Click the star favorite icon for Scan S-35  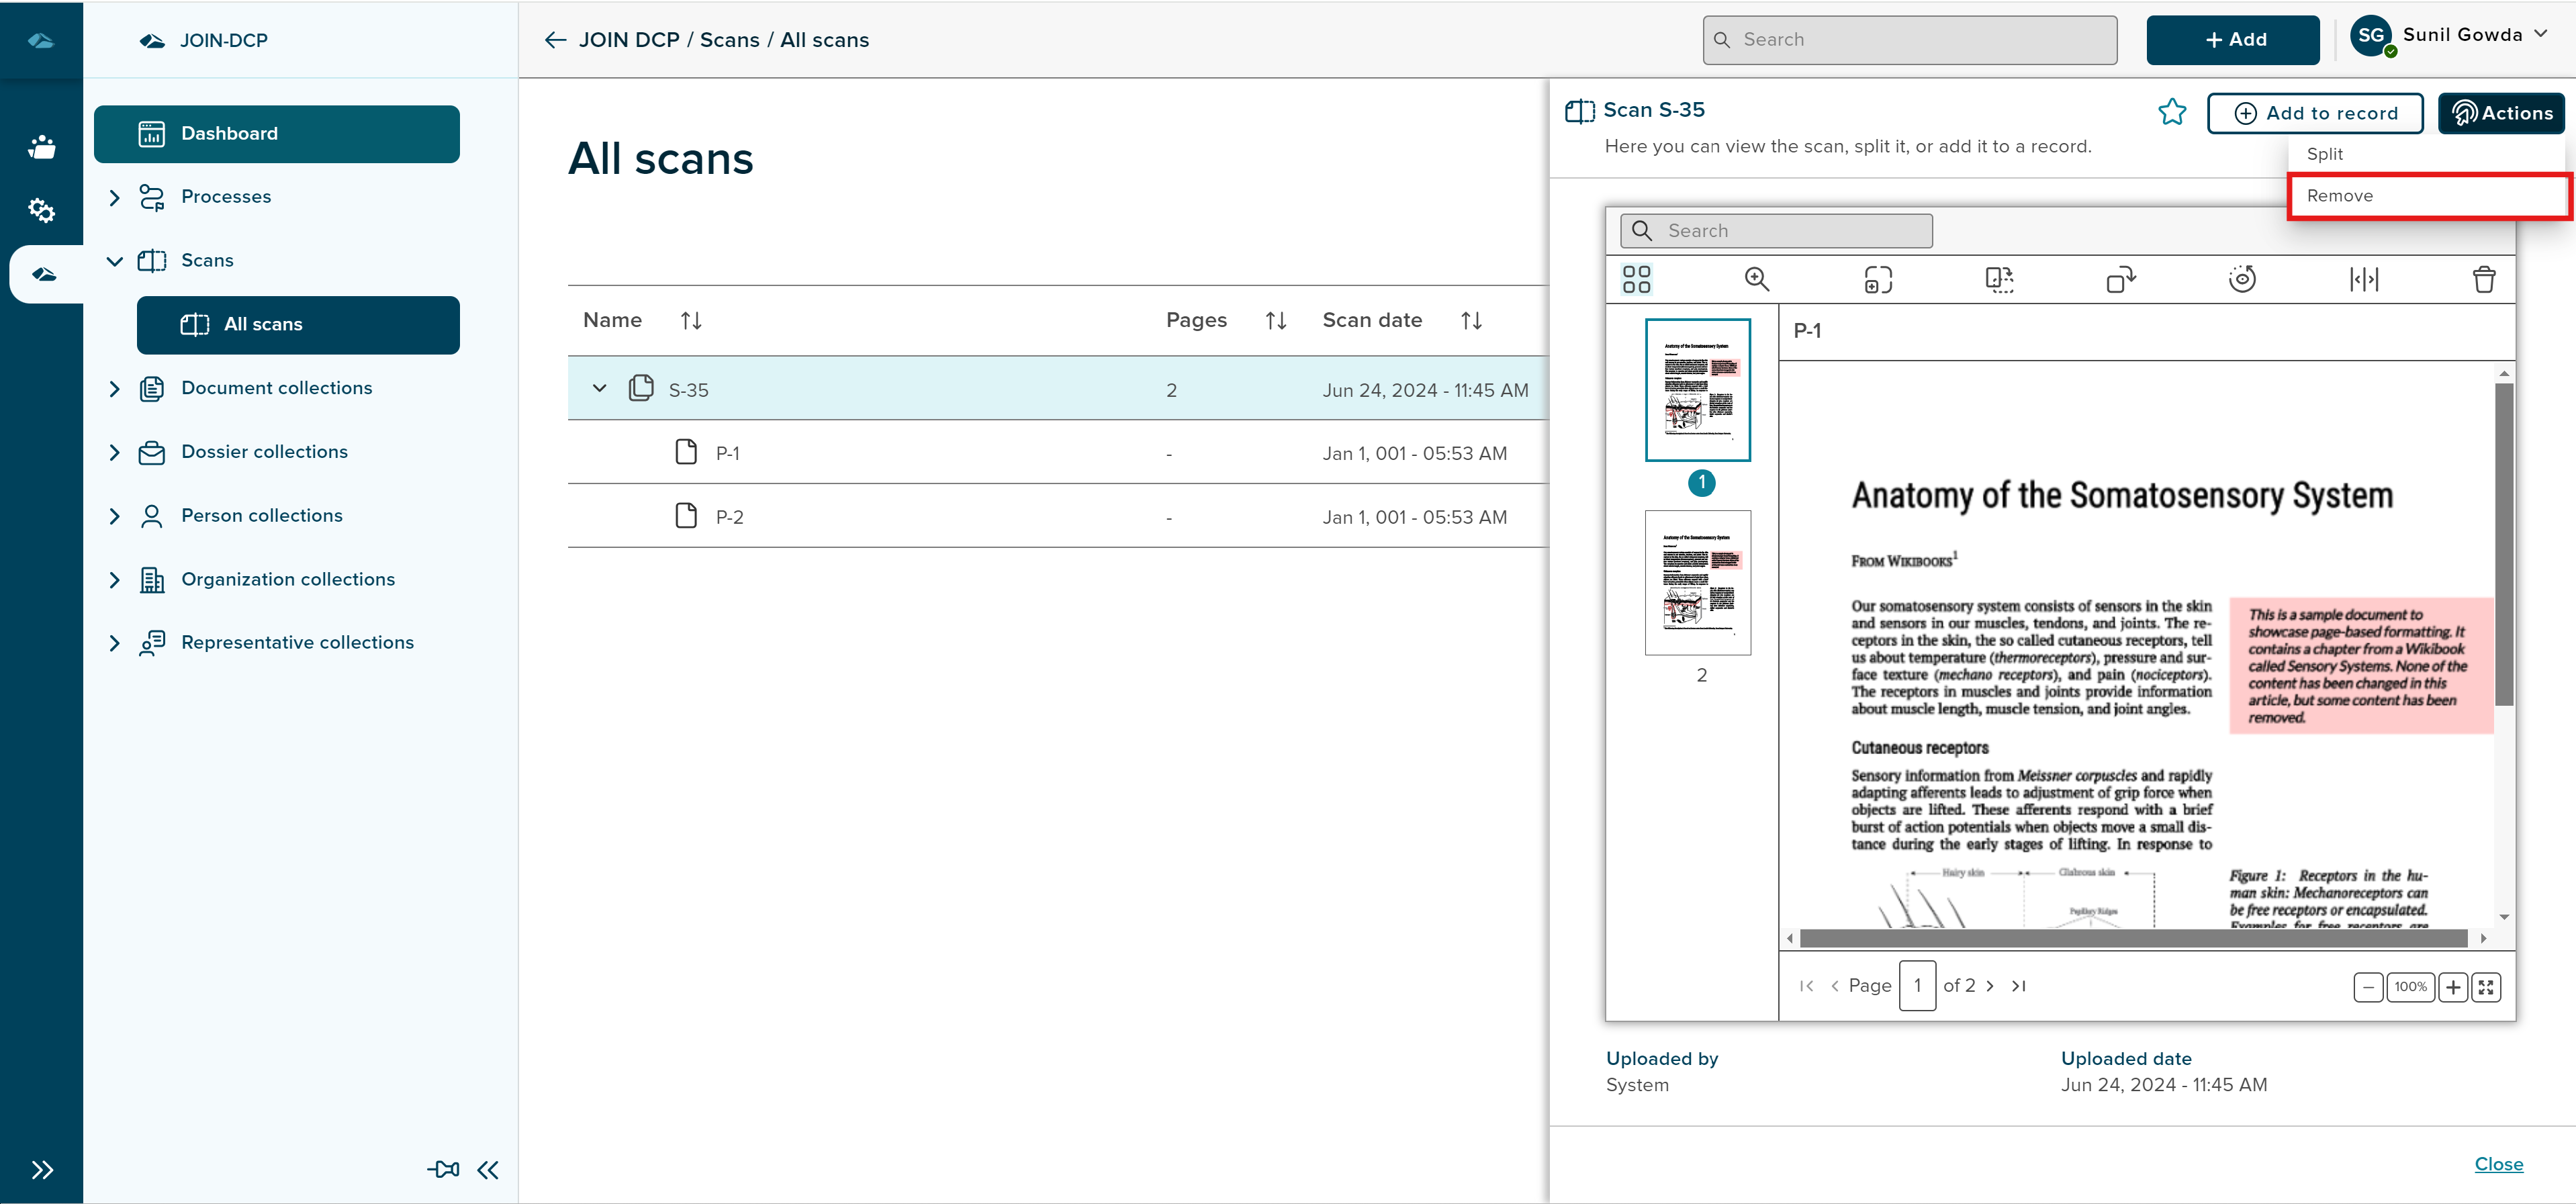coord(2171,112)
